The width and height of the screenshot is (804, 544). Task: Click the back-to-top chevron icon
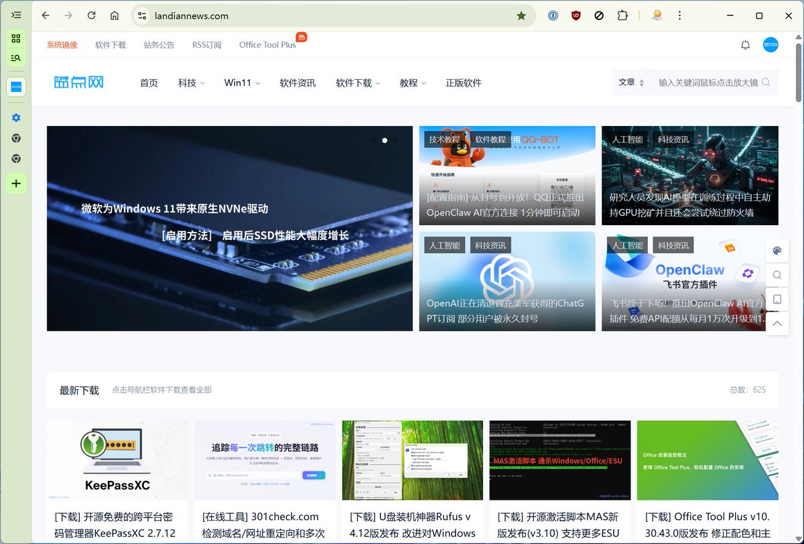(777, 324)
